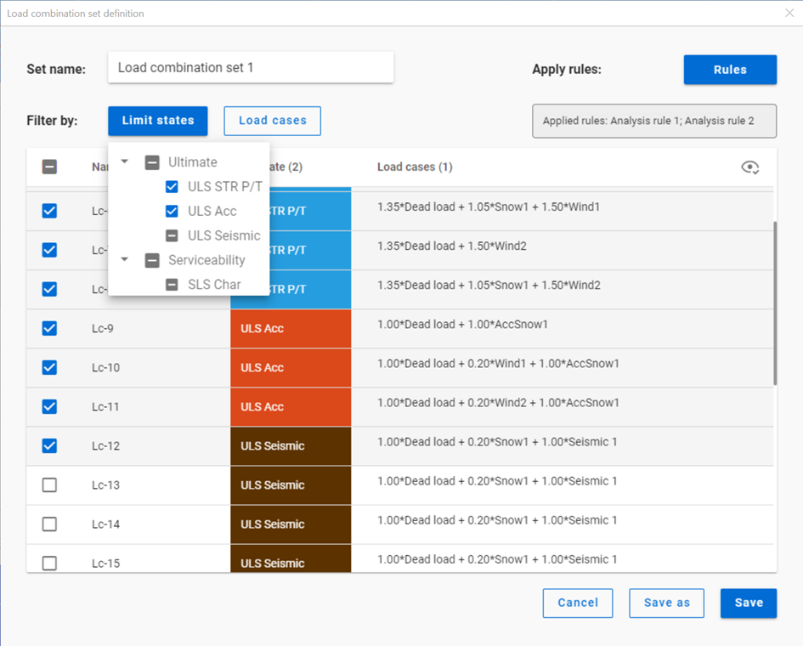The width and height of the screenshot is (803, 646).
Task: Toggle the select-all checkbox in the table header
Action: (49, 167)
